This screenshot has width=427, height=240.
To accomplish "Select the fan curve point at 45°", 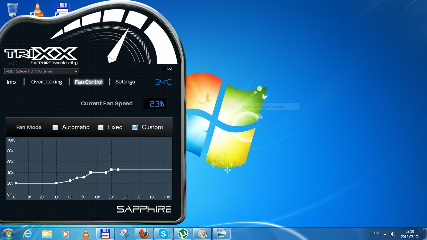I will coord(77,178).
